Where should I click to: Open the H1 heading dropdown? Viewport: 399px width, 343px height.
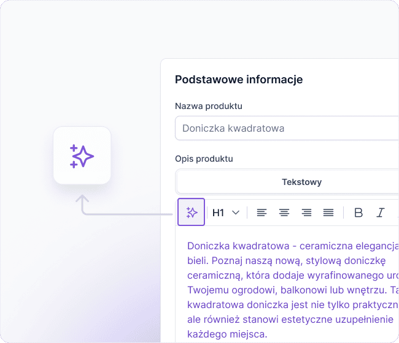point(226,213)
